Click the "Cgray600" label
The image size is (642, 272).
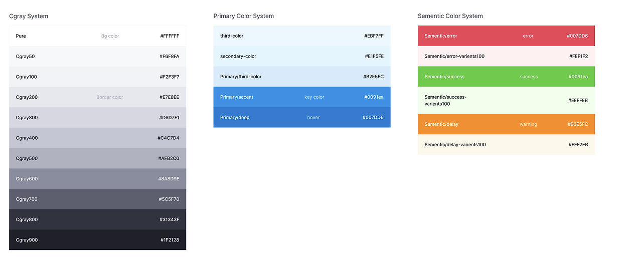27,179
